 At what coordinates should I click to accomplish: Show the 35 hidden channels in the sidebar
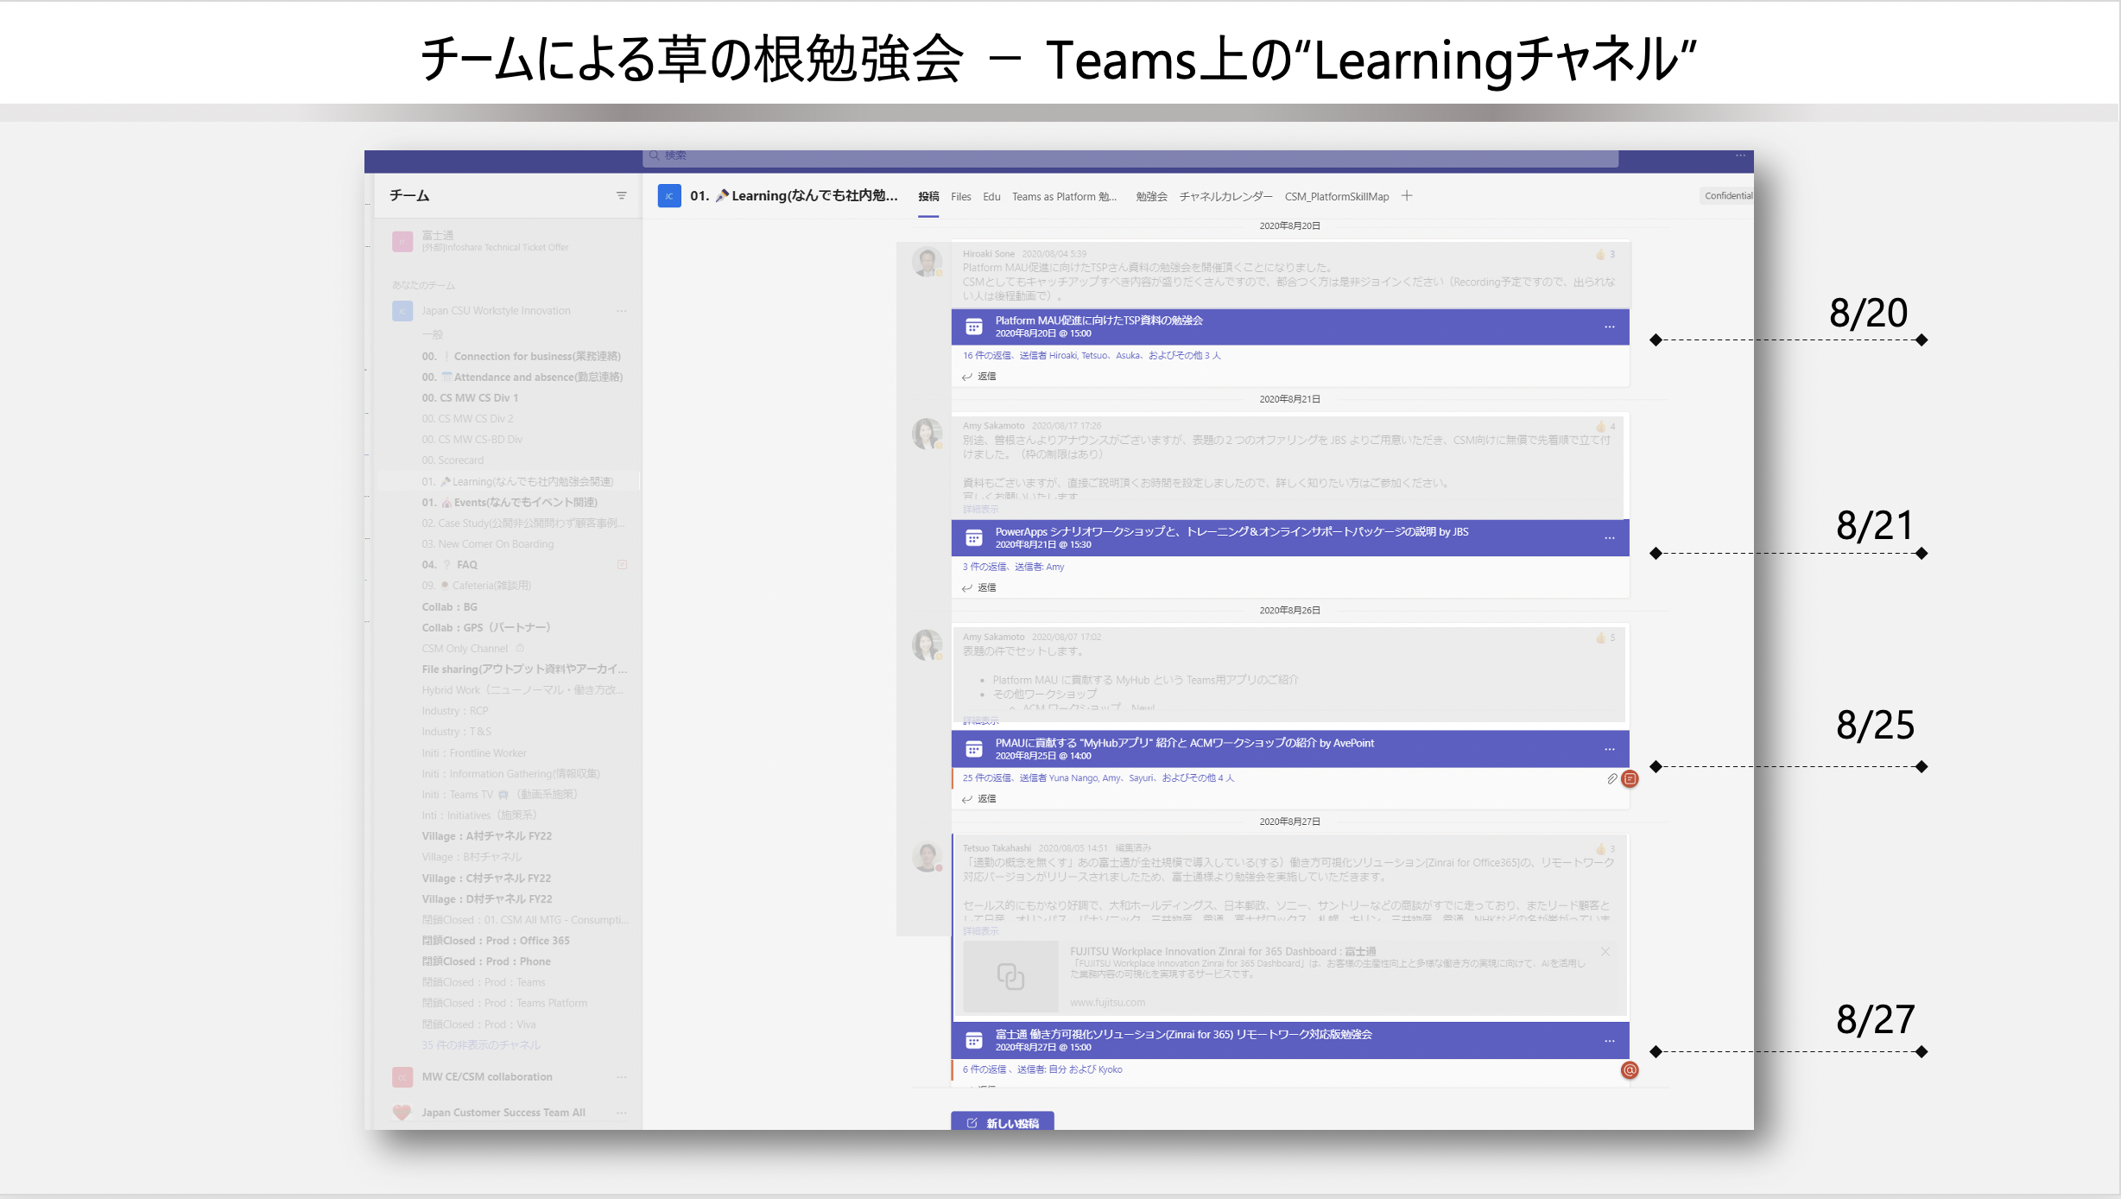pos(481,1044)
